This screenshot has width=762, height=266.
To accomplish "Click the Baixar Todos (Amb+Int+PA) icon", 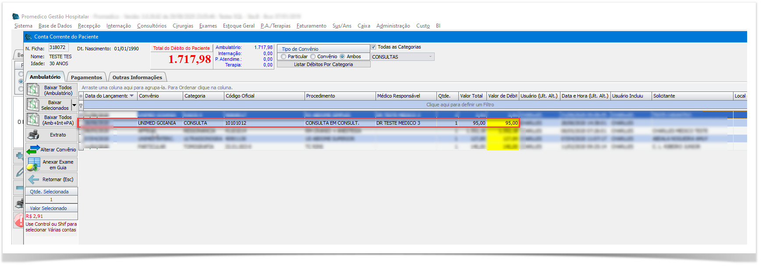I will (33, 120).
